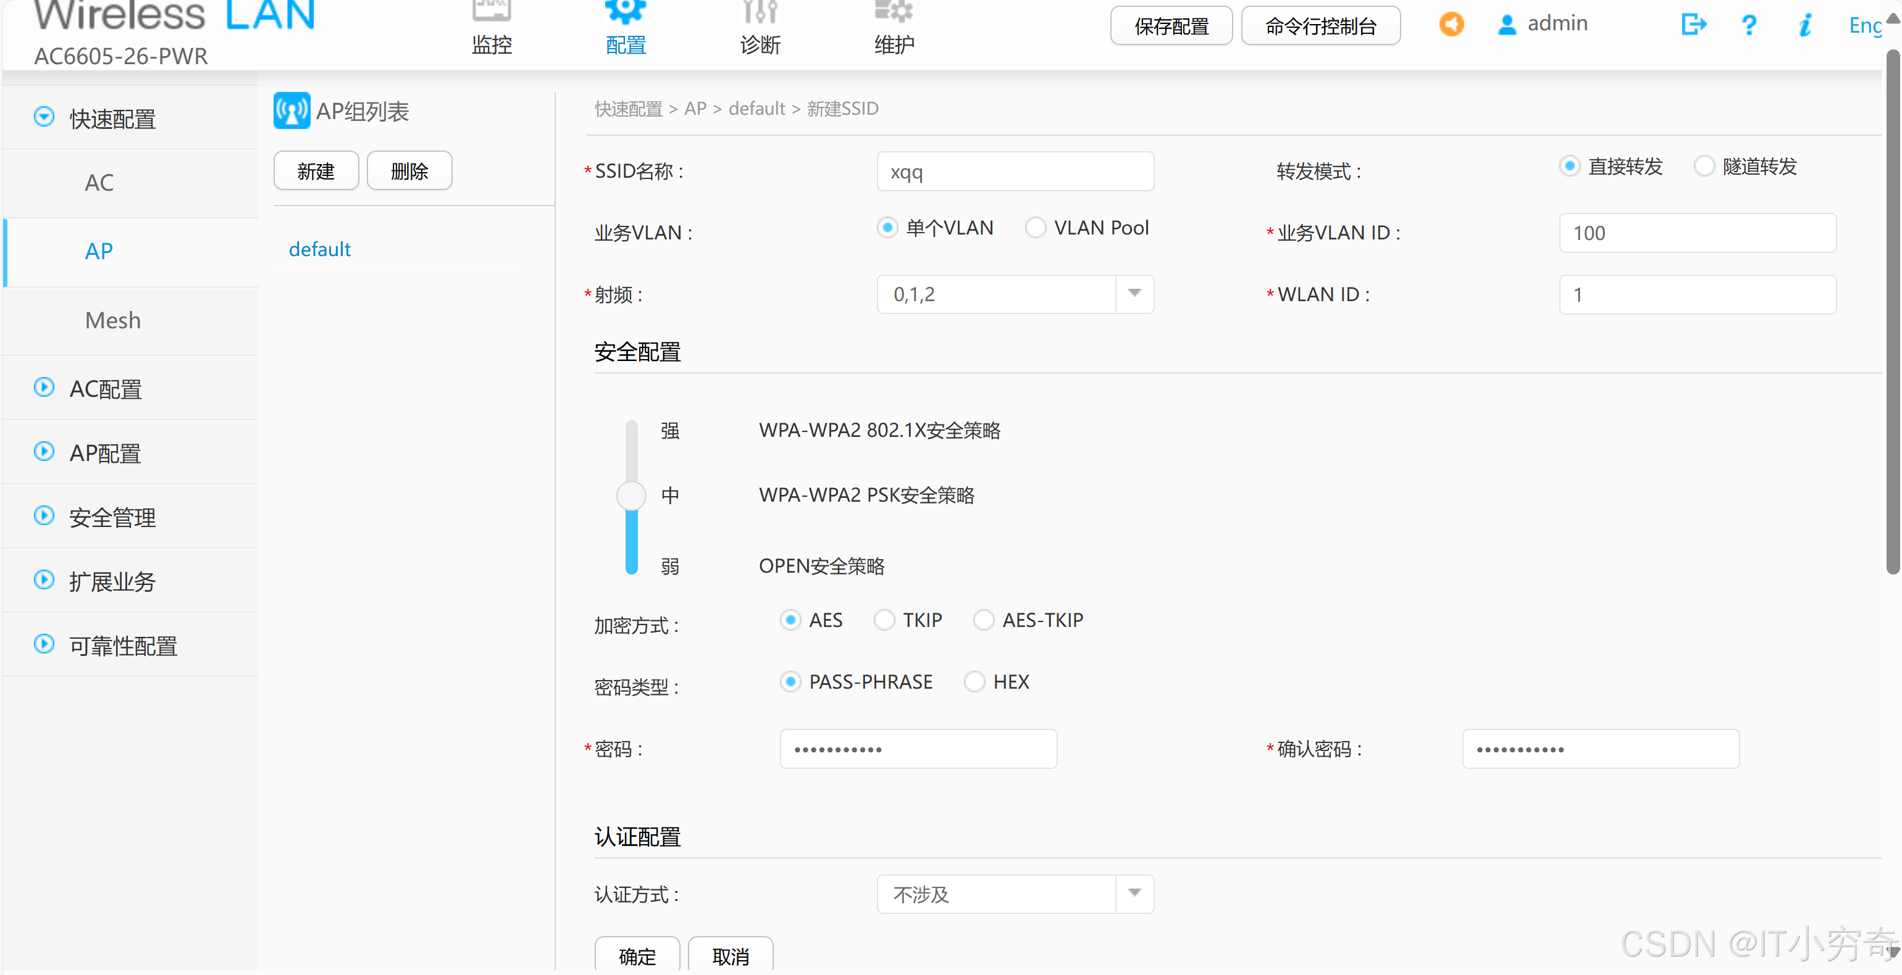The height and width of the screenshot is (975, 1902).
Task: Select 隧道转发 radio button
Action: coord(1704,167)
